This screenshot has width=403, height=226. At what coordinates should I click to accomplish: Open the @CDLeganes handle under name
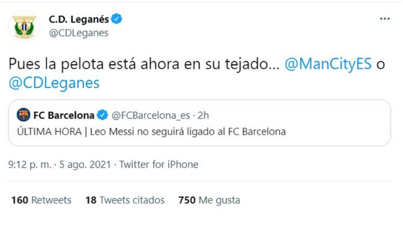pyautogui.click(x=79, y=33)
